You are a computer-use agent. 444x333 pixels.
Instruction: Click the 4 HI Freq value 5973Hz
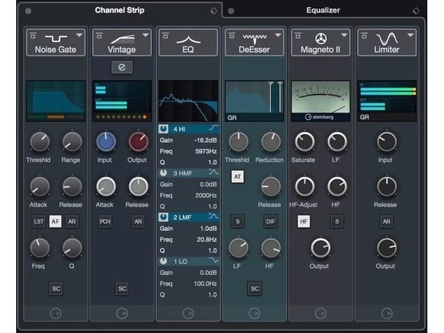coord(206,151)
